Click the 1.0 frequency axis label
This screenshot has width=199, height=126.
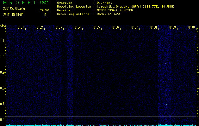click(x=3, y=57)
